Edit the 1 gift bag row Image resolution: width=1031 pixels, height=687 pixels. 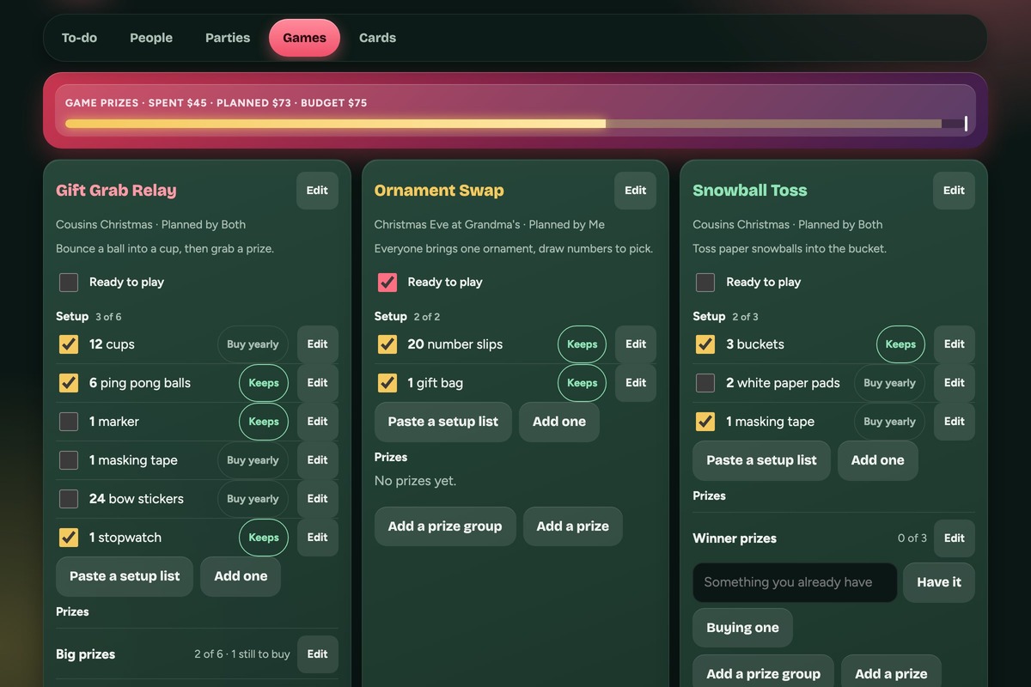coord(636,383)
